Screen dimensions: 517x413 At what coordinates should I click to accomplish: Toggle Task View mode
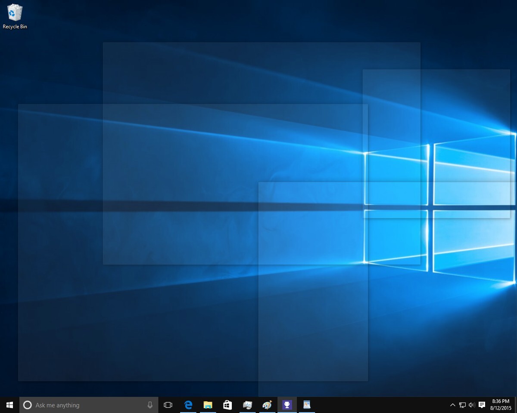point(168,405)
